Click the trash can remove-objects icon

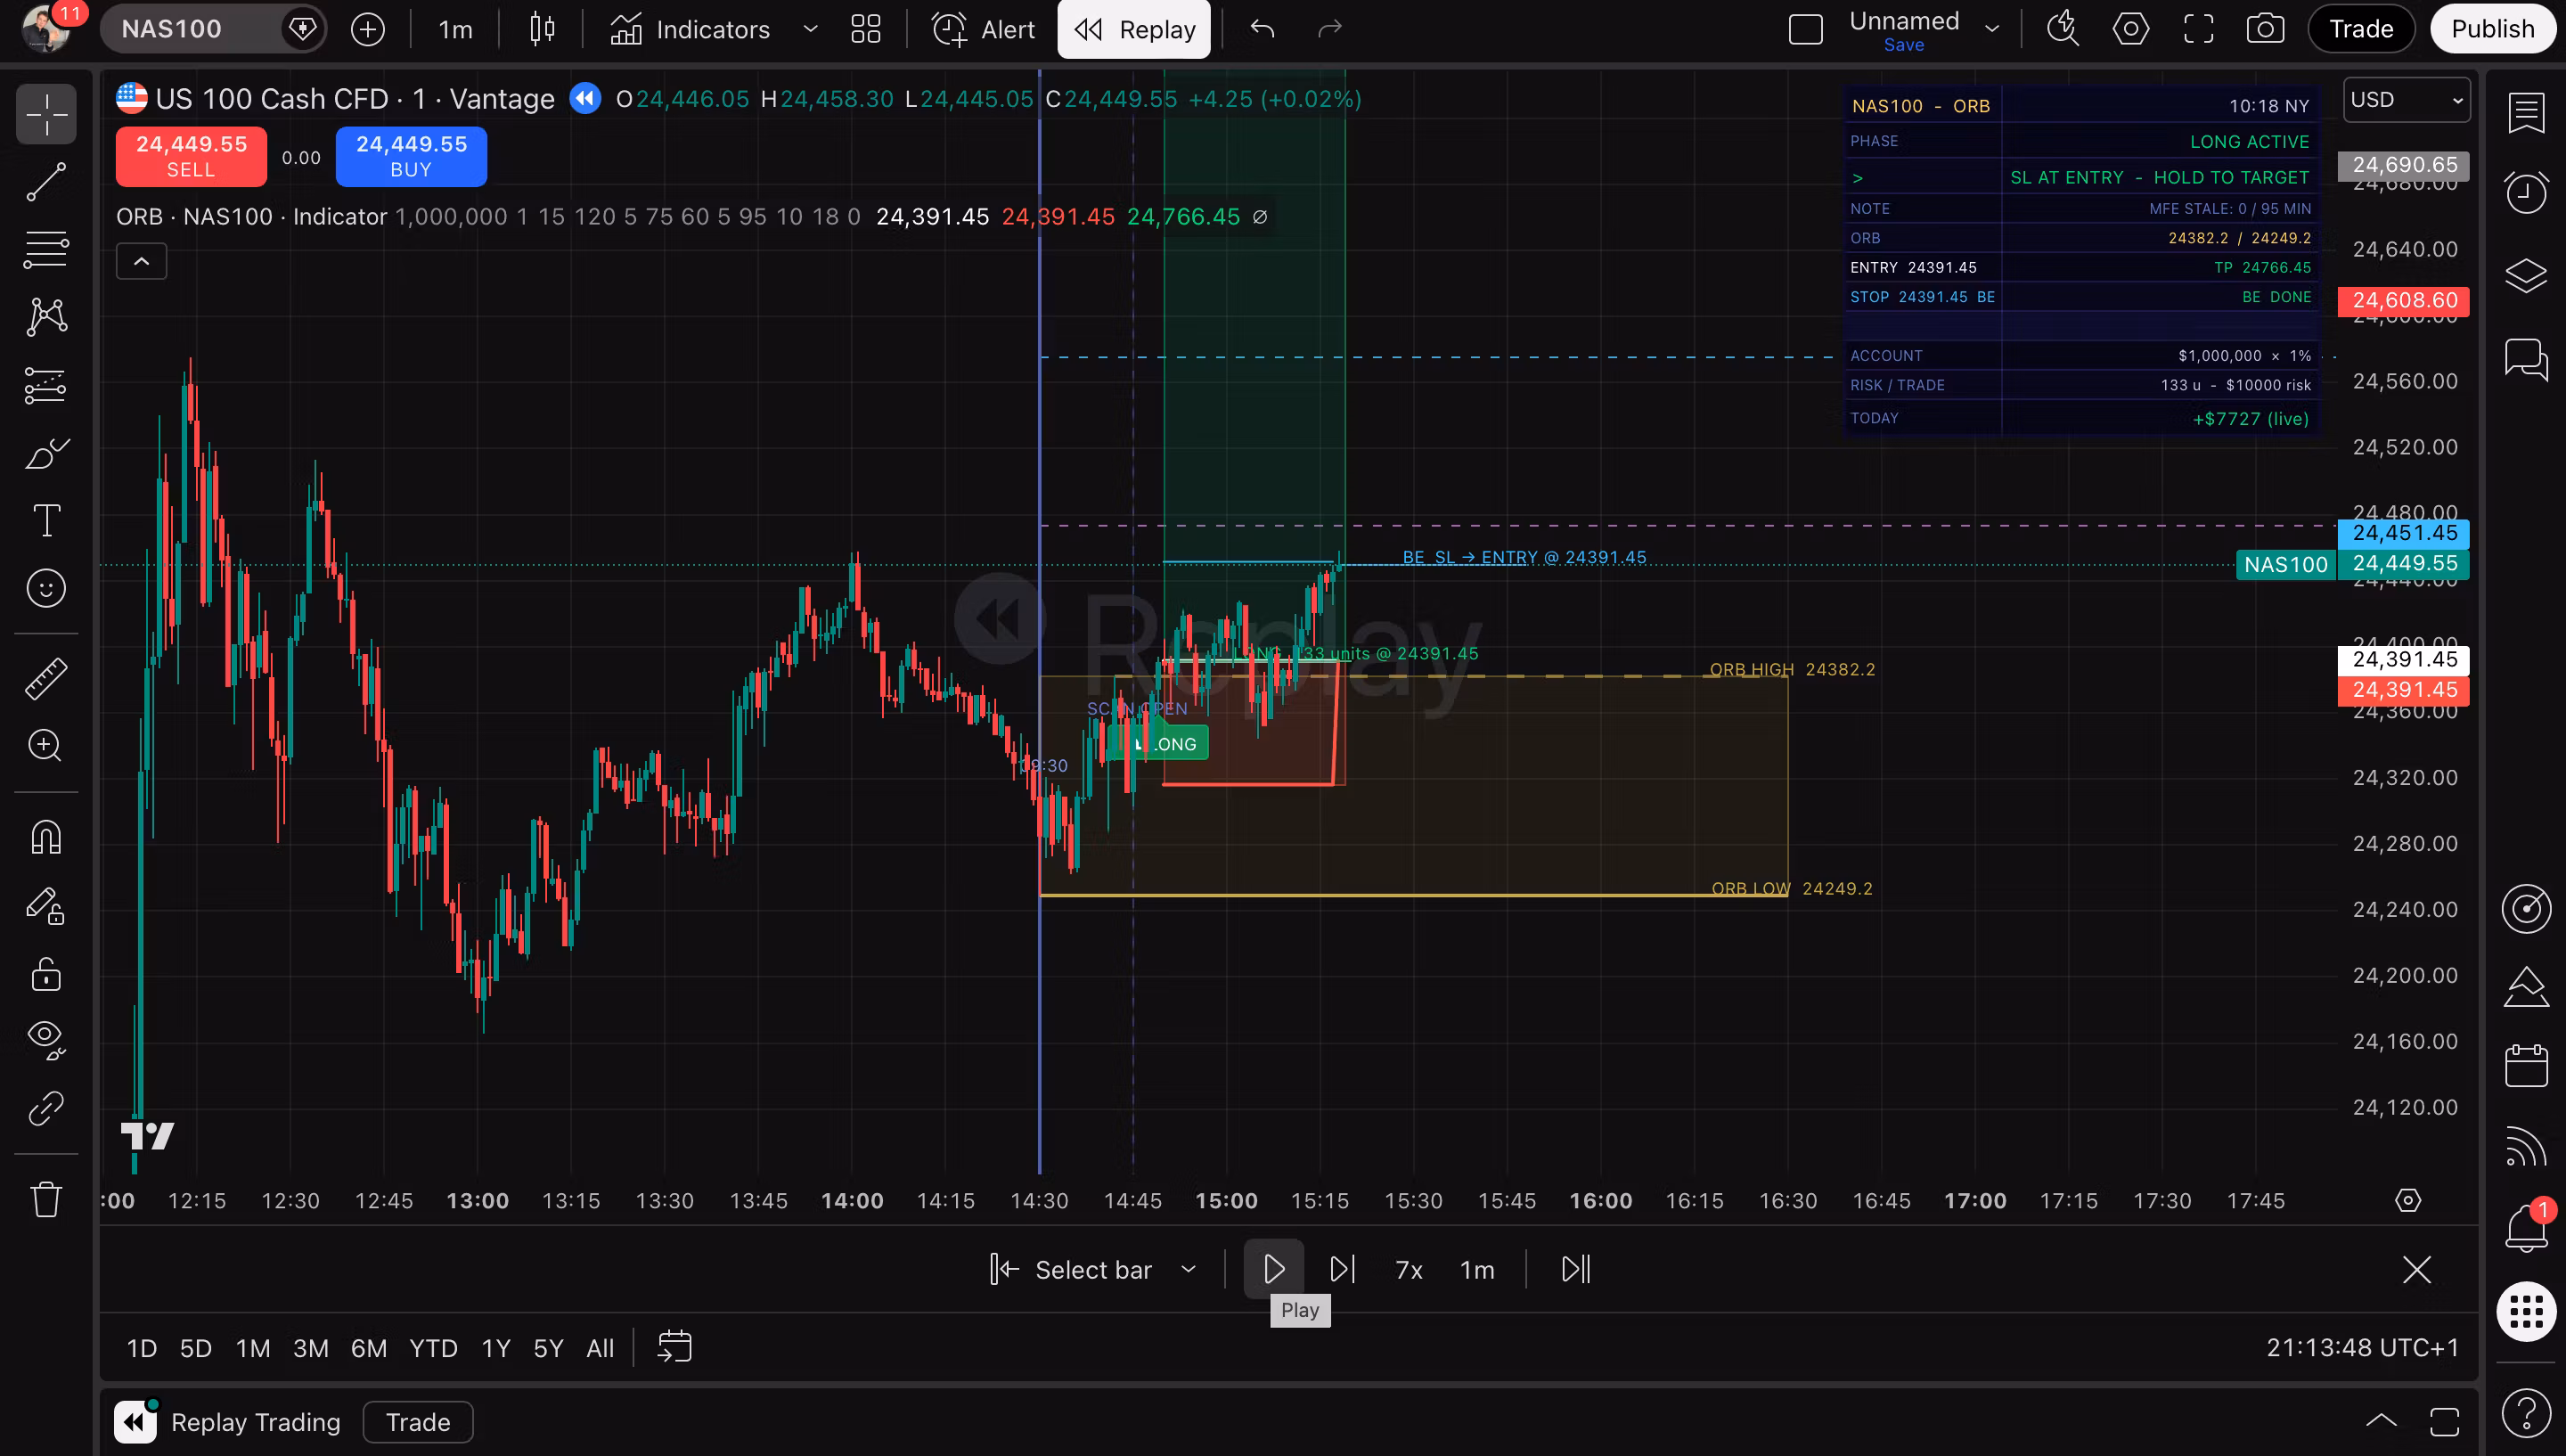pos(46,1198)
